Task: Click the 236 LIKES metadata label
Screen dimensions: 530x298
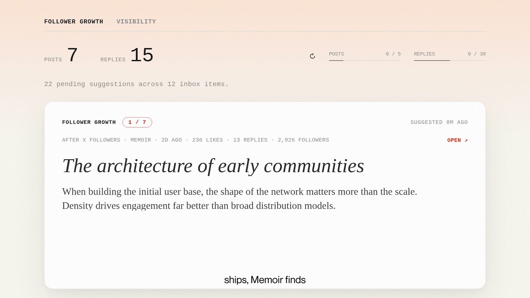Action: click(x=207, y=140)
